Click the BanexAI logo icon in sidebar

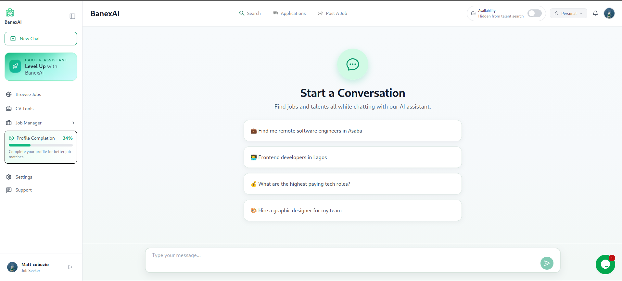click(x=10, y=13)
